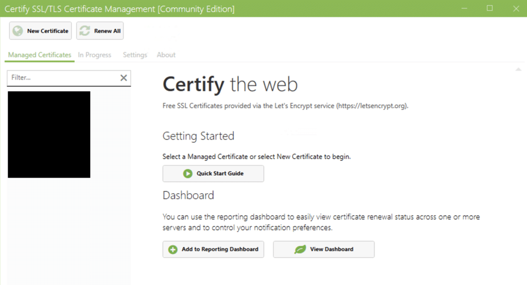This screenshot has height=285, width=527.
Task: Start a New Certificate request
Action: click(40, 31)
